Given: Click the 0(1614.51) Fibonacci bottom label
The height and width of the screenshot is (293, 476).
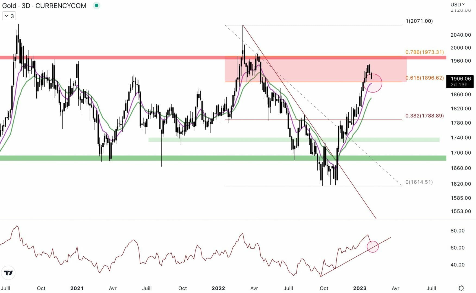Looking at the screenshot, I should click(419, 182).
